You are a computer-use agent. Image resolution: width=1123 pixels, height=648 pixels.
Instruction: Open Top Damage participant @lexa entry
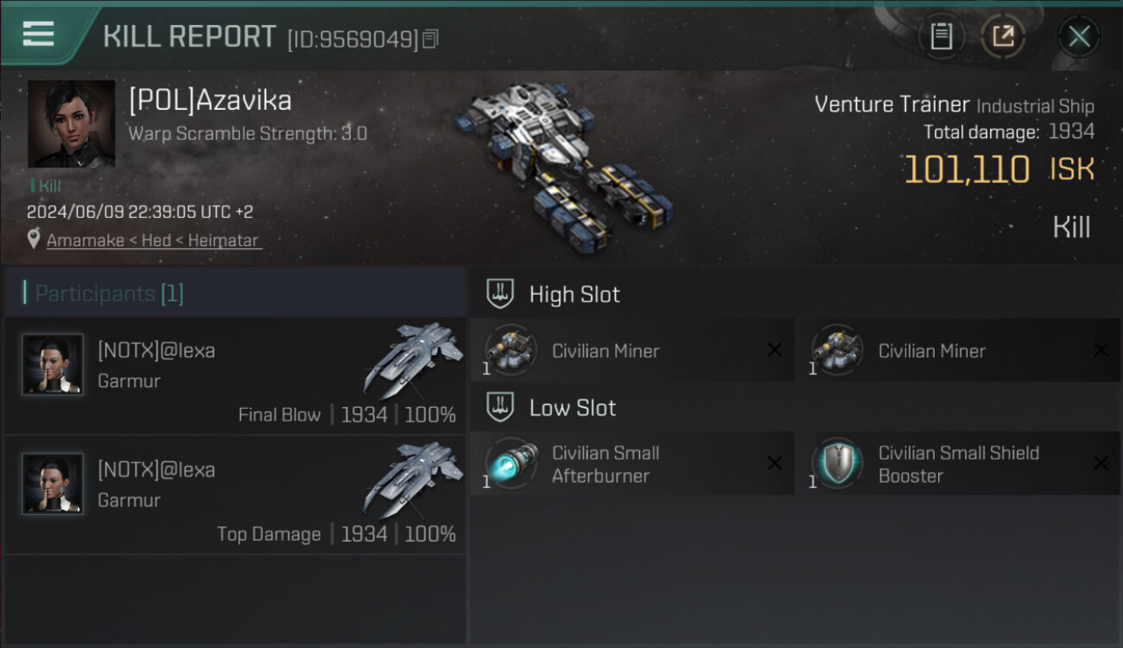coord(235,495)
